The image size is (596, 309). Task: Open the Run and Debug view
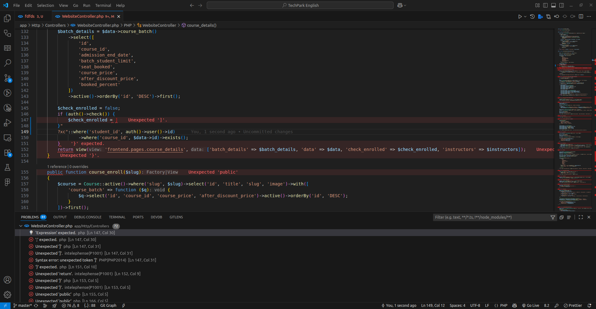point(7,123)
